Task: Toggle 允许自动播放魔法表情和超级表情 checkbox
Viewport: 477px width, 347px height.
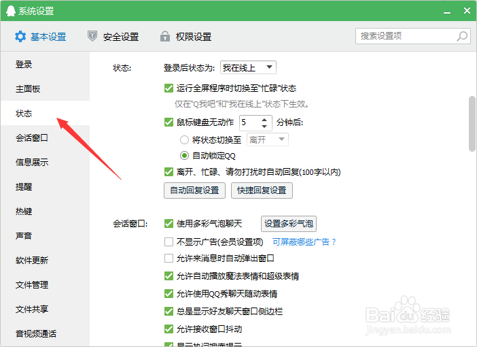Action: pyautogui.click(x=169, y=276)
